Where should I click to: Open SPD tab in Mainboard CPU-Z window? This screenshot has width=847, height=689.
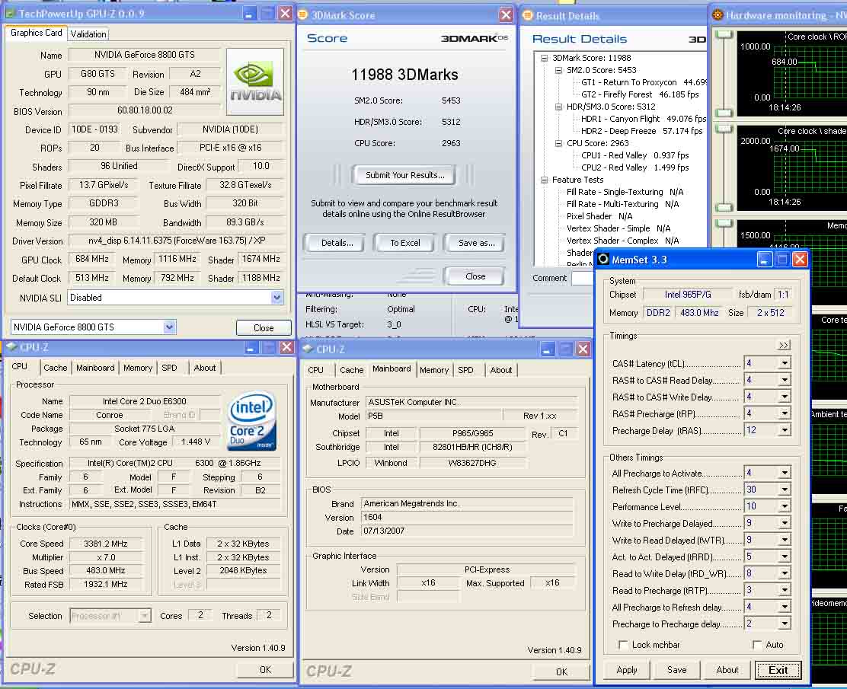click(x=465, y=370)
